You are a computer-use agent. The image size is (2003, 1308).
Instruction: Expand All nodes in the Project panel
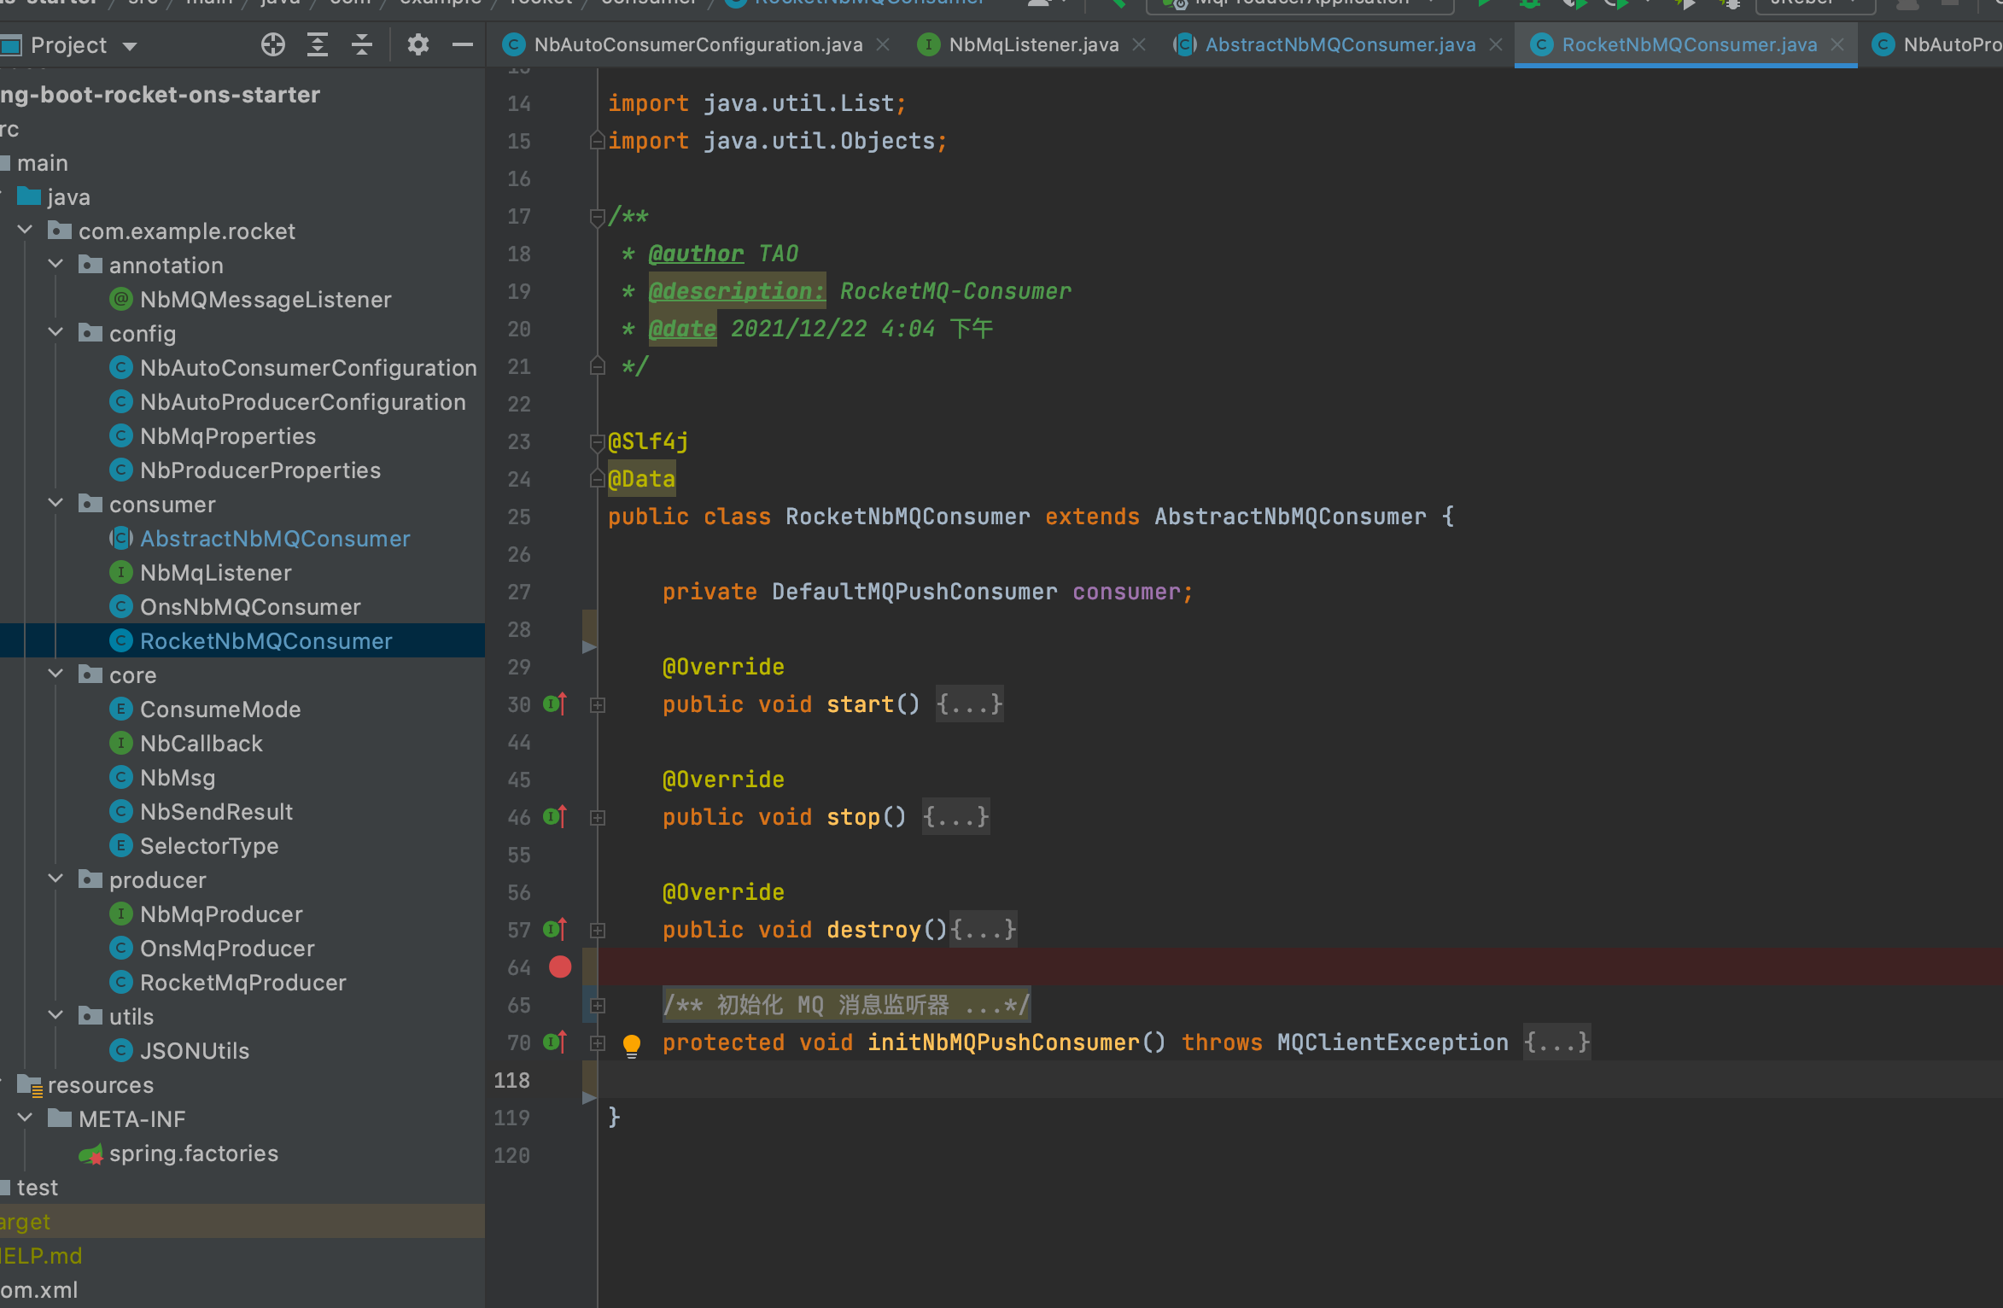(x=317, y=44)
